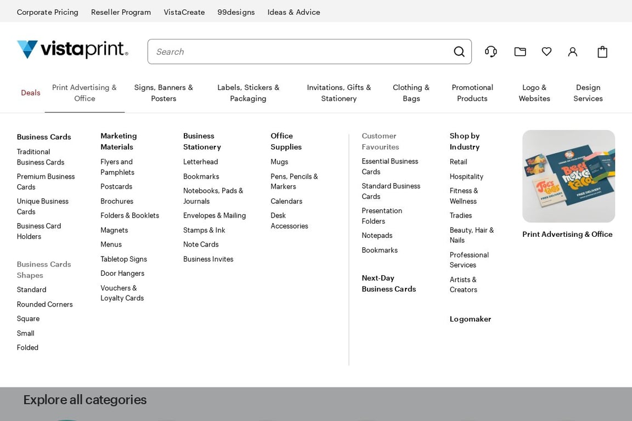Select Unique Business Cards
Screen dimensions: 632x421
tap(42, 206)
